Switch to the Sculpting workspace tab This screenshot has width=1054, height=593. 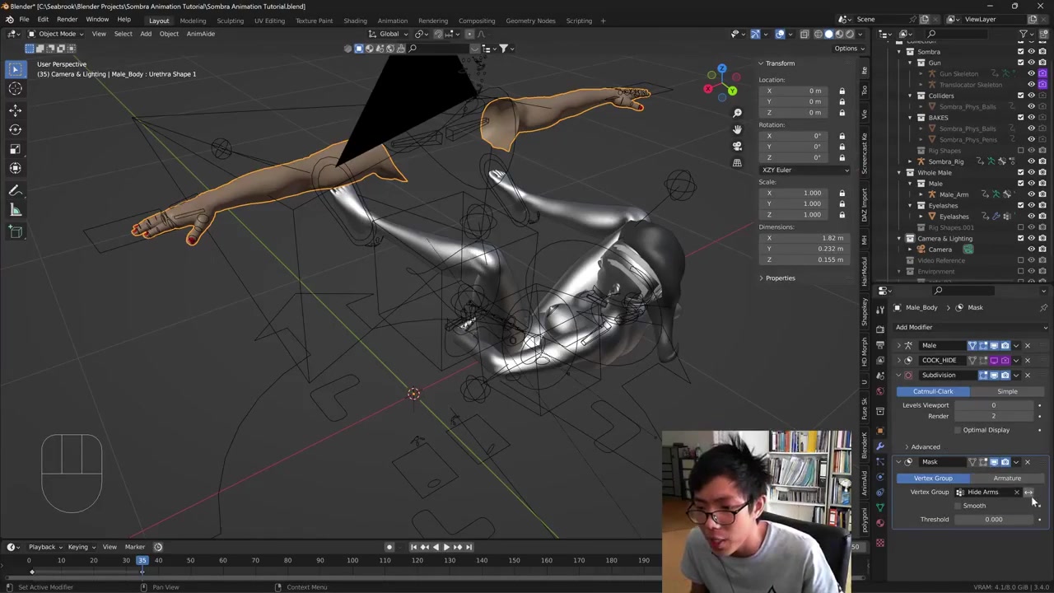click(x=230, y=21)
